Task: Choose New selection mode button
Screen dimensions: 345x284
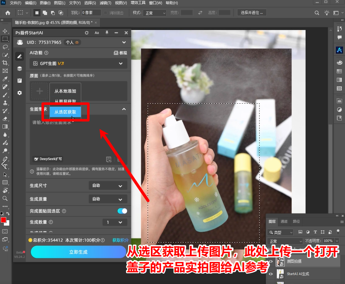Action: click(37, 13)
